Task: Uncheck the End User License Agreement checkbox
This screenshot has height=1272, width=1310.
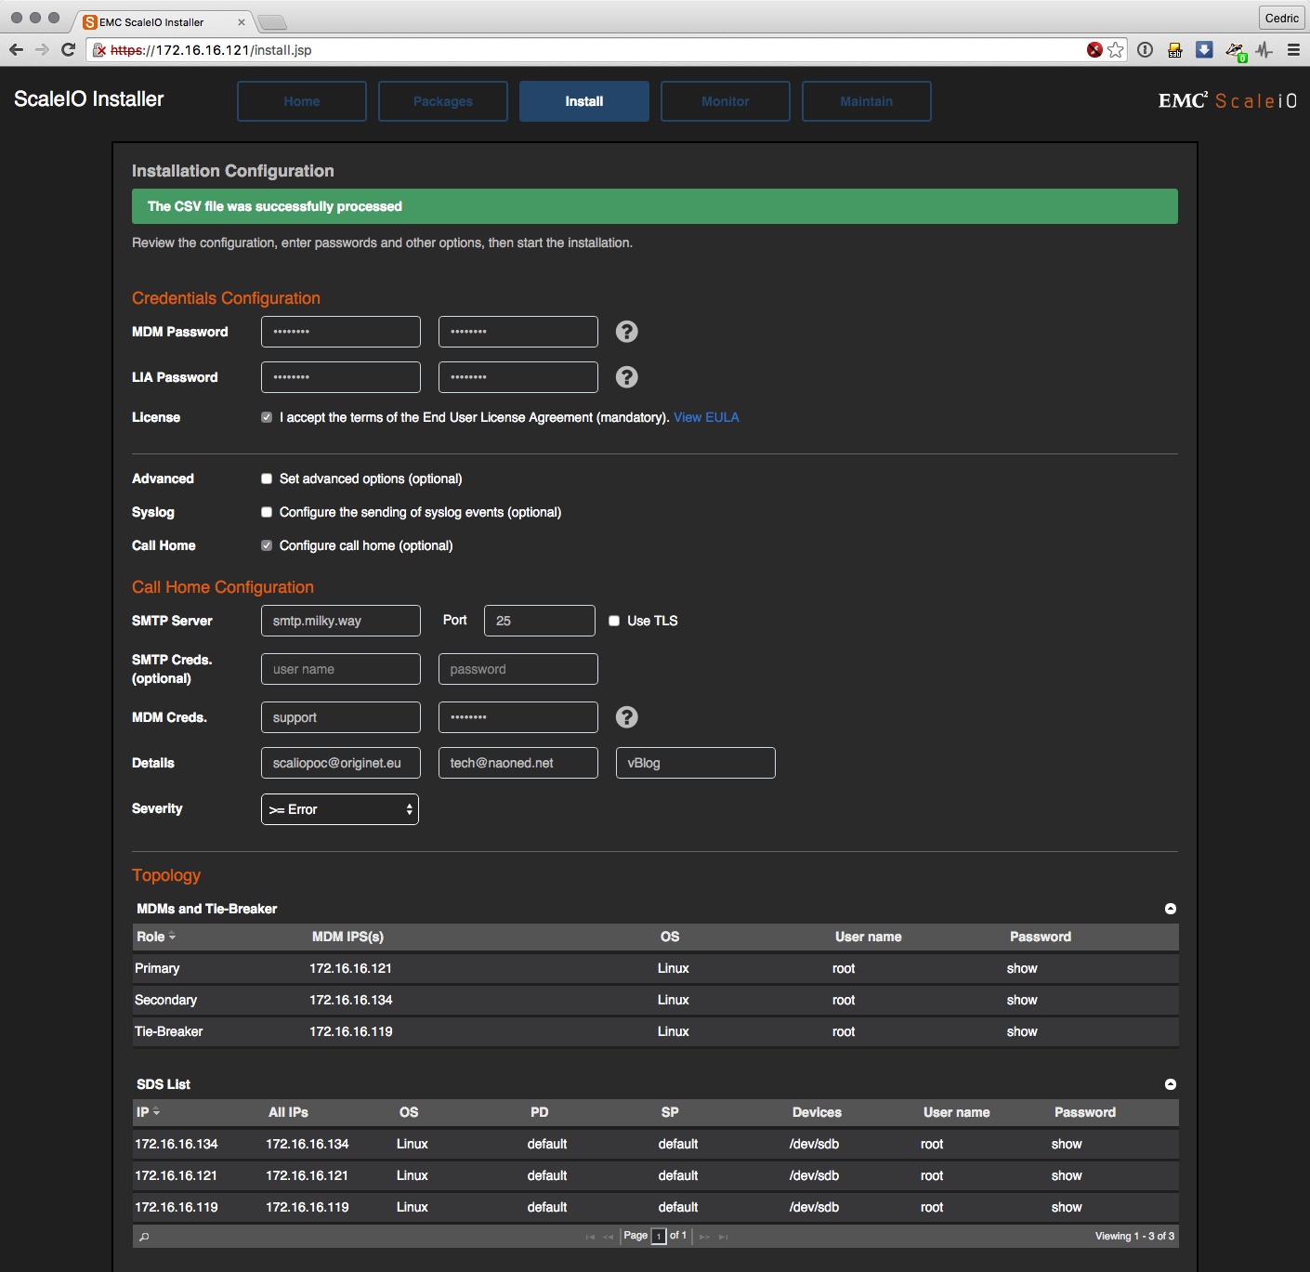Action: click(x=267, y=418)
